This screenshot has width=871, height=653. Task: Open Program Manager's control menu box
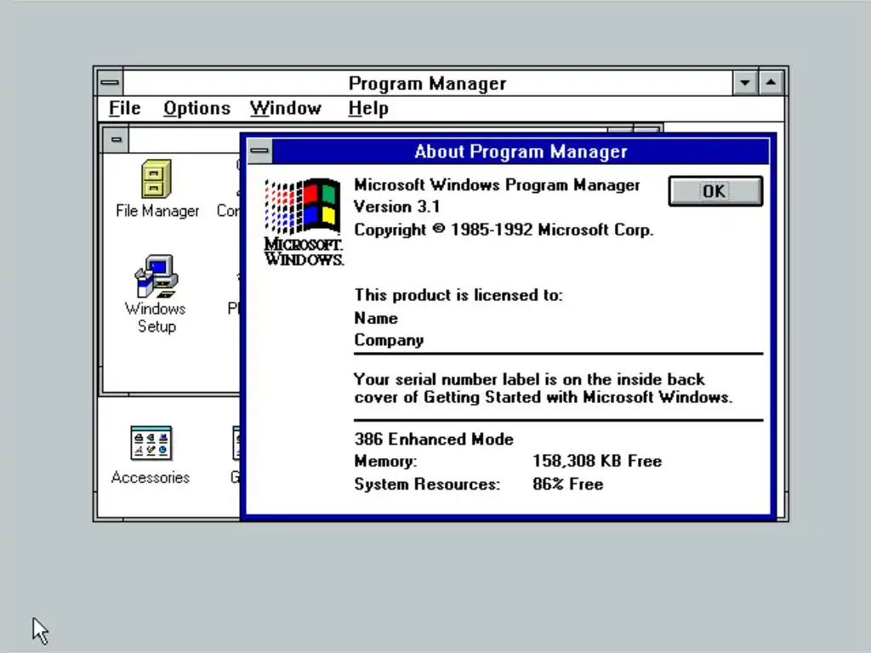tap(110, 82)
